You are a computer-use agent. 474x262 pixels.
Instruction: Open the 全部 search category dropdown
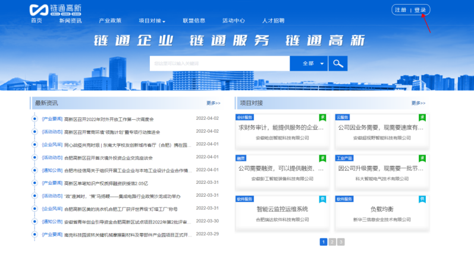pyautogui.click(x=313, y=63)
